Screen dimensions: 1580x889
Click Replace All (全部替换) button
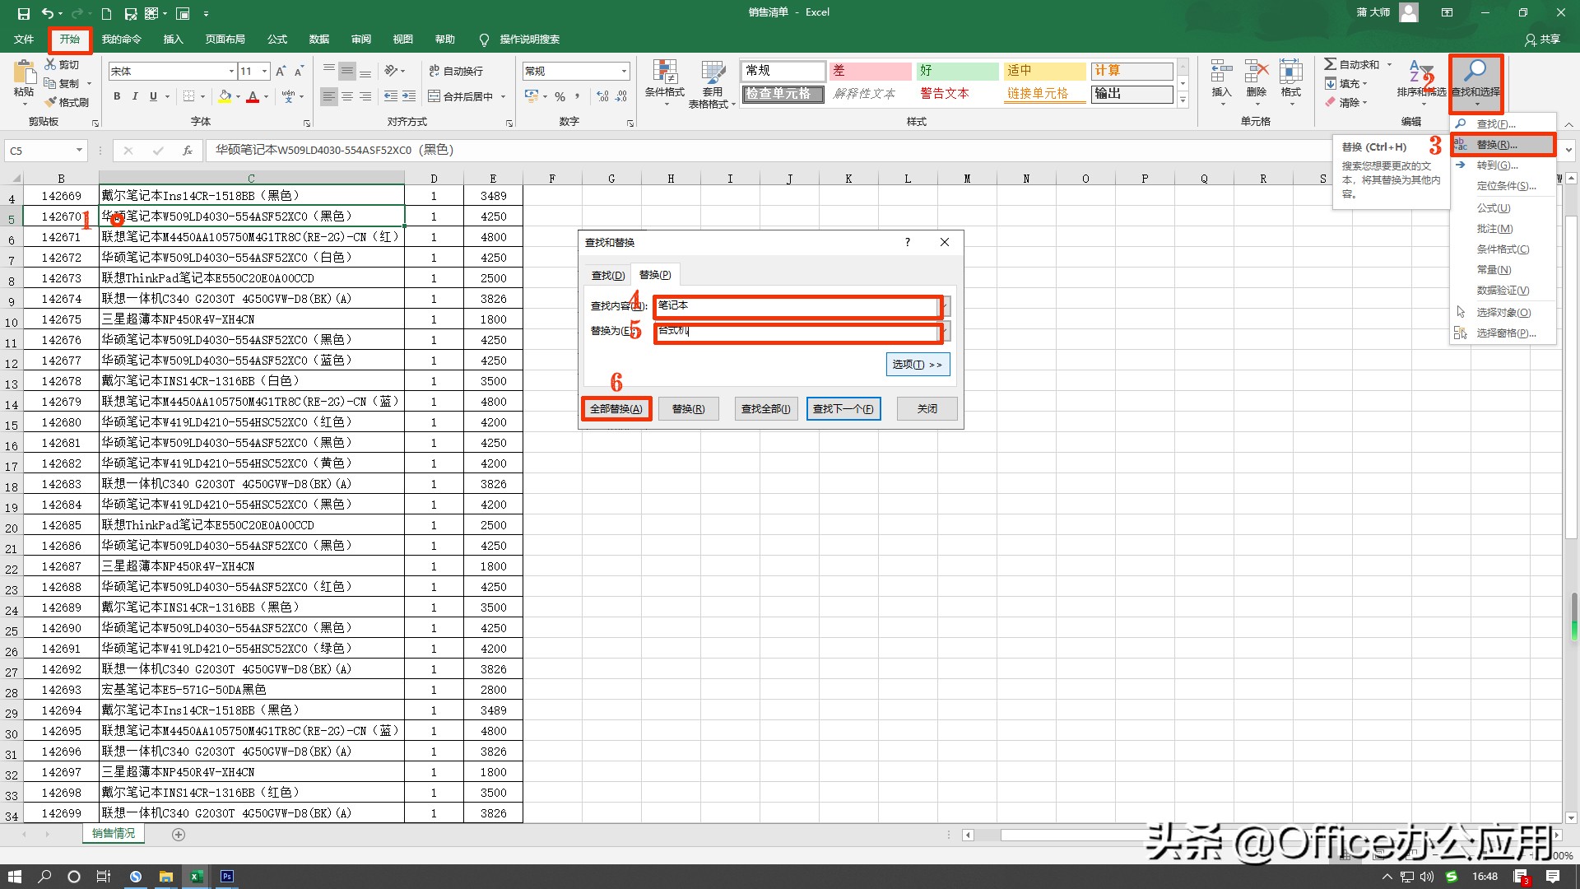(616, 409)
